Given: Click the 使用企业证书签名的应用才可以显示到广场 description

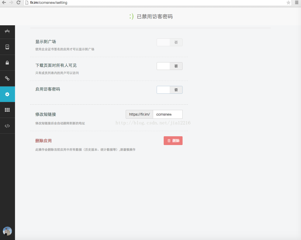Looking at the screenshot, I should pyautogui.click(x=65, y=49).
